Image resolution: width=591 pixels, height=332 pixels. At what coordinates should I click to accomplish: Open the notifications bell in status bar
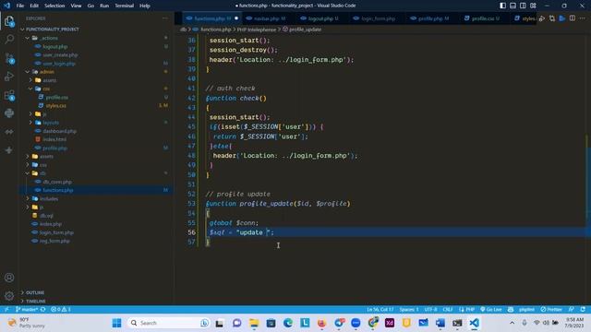point(583,310)
